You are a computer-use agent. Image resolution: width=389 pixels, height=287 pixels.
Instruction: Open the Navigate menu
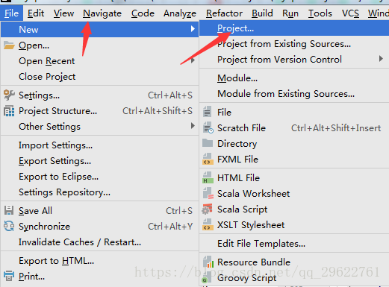coord(102,13)
